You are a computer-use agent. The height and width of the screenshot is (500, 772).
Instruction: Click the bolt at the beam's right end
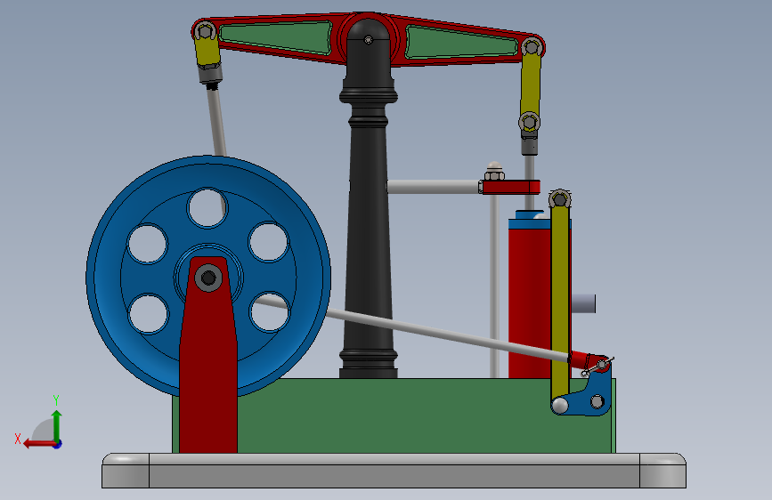(532, 47)
